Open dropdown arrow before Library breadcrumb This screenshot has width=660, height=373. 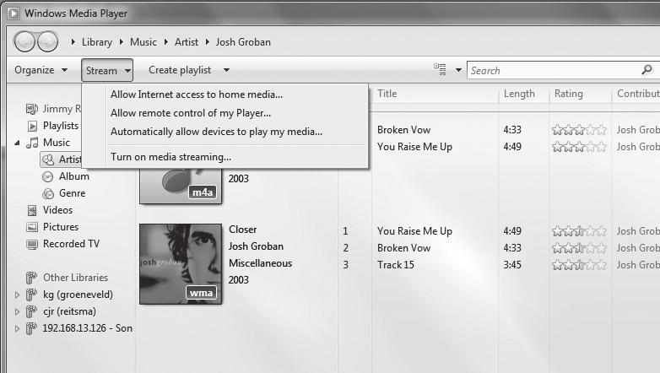[x=73, y=41]
